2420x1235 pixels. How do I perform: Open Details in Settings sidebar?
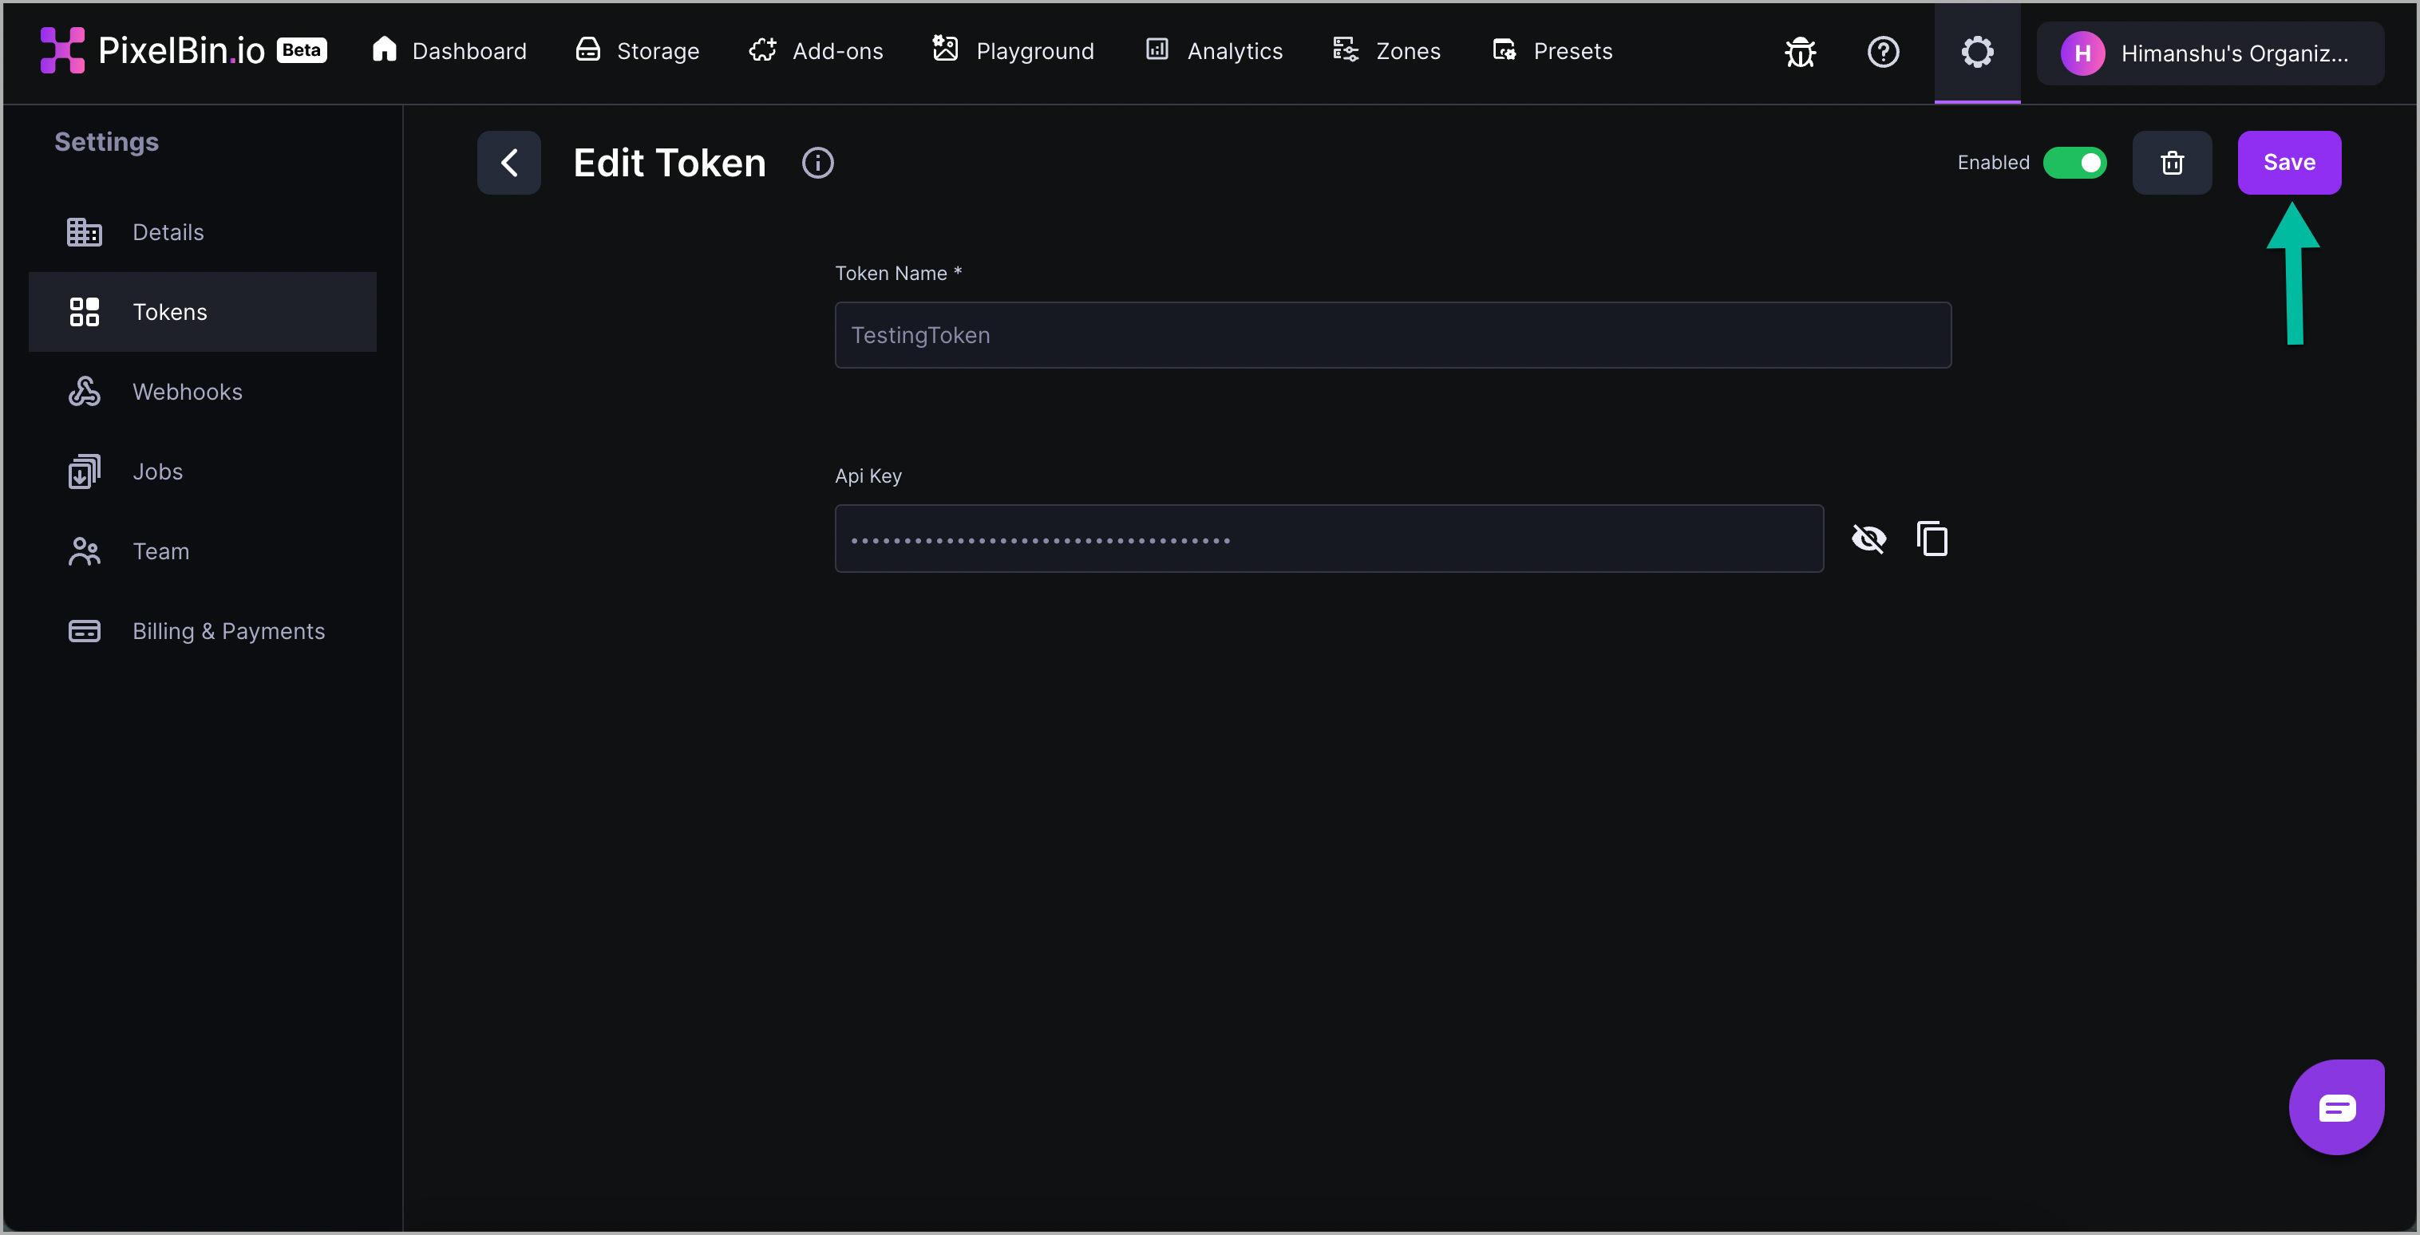(x=202, y=232)
